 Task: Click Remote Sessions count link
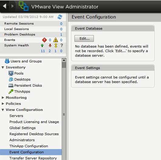point(61,24)
